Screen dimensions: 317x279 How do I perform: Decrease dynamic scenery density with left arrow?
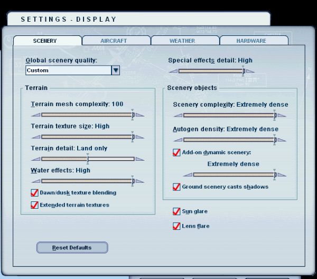(x=188, y=175)
